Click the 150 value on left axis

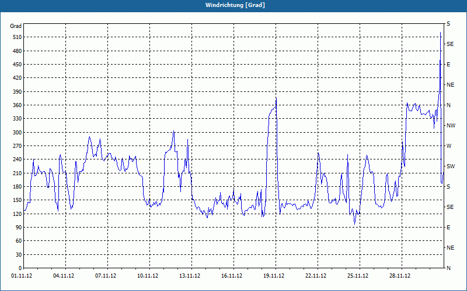click(16, 200)
